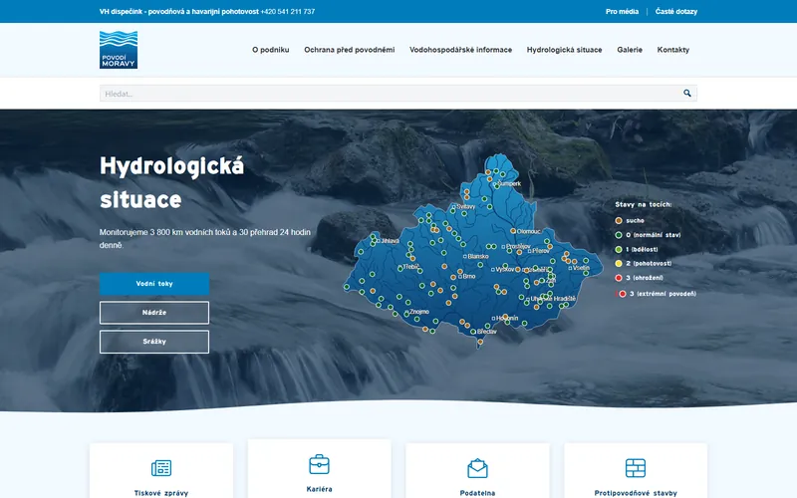Select the Uherské Hradiště marker on map
Screen dimensions: 797x498
tap(528, 300)
